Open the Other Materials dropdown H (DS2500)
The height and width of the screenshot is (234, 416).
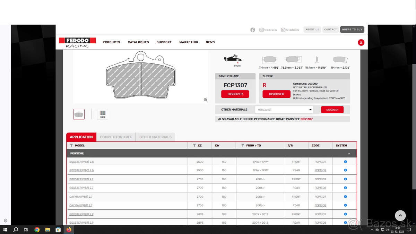pos(284,110)
